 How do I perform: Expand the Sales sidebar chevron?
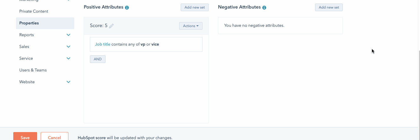click(x=68, y=46)
